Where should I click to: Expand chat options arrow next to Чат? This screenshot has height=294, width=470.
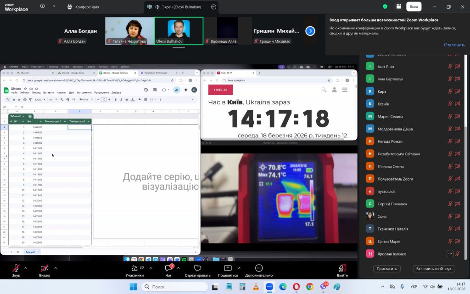179,268
